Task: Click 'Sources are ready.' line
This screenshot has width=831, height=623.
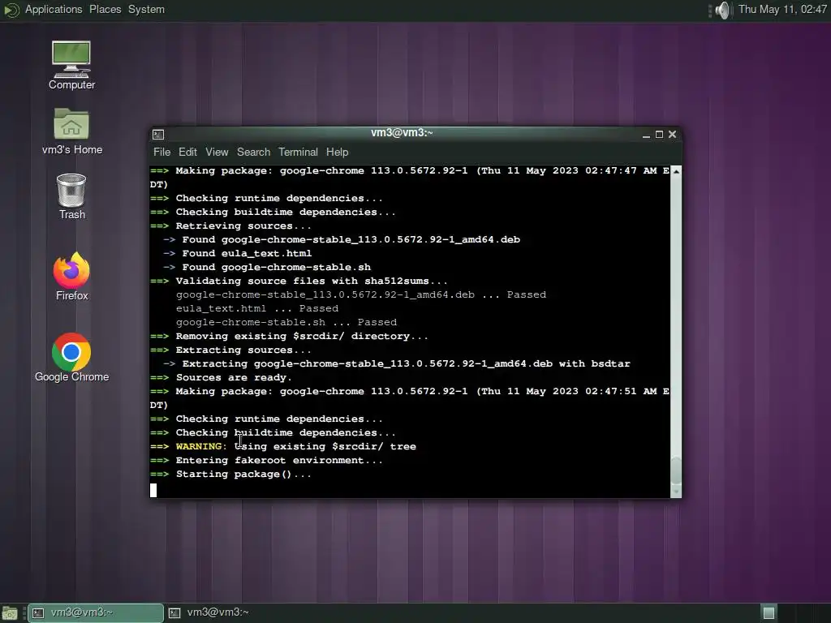Action: 221,378
